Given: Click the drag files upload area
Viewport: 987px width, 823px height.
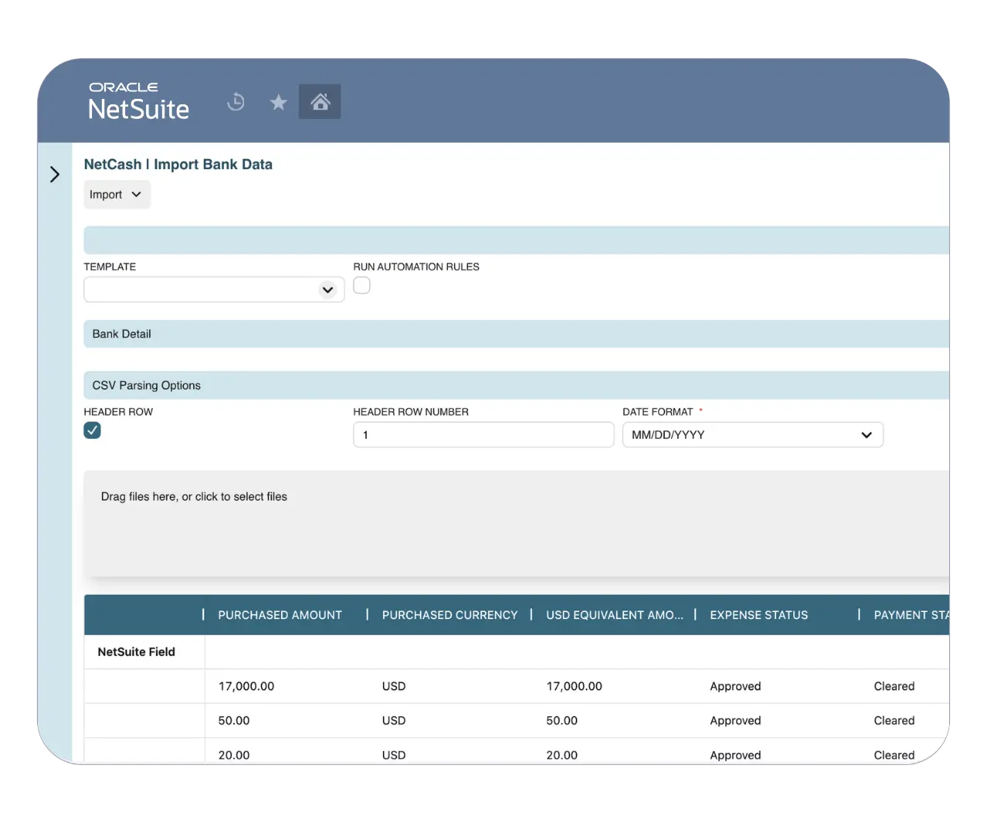Looking at the screenshot, I should 516,524.
